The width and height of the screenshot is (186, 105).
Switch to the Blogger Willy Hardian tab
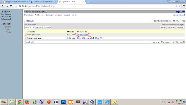pyautogui.click(x=16, y=2)
